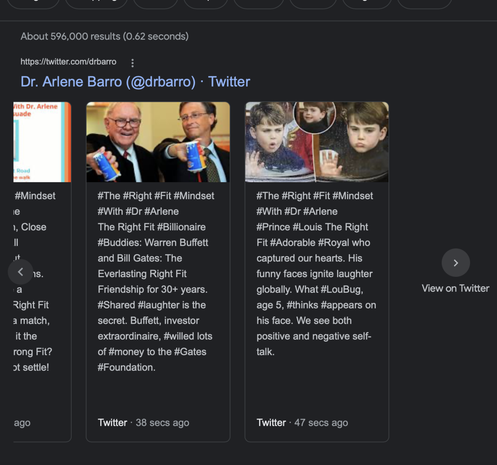Click the #Billionaire hashtag in the middle tweet
Screen dimensions: 497x465
(181, 227)
